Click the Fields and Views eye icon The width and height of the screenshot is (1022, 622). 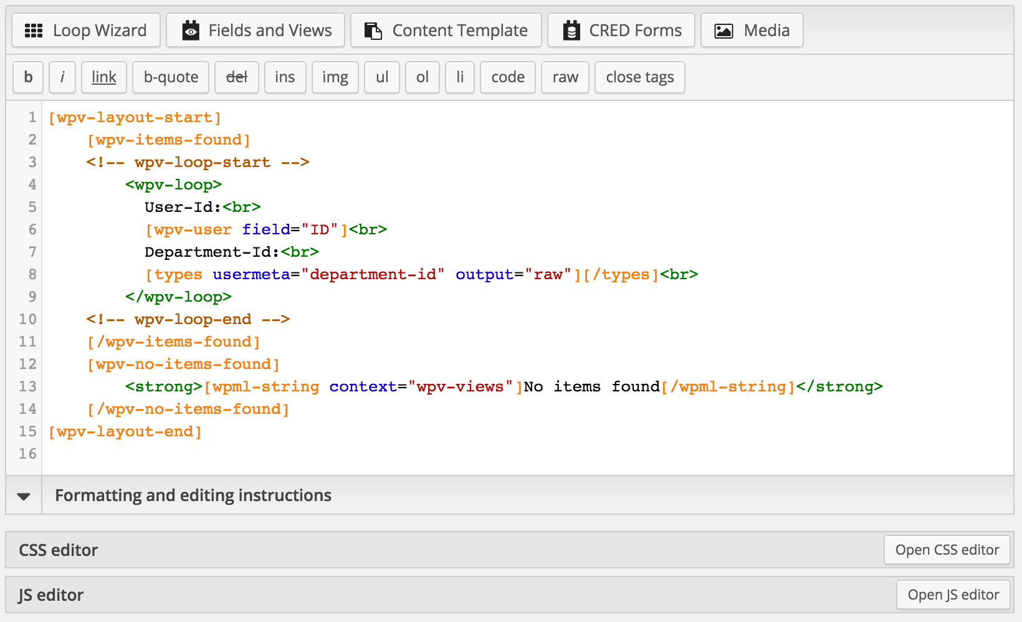click(x=191, y=31)
